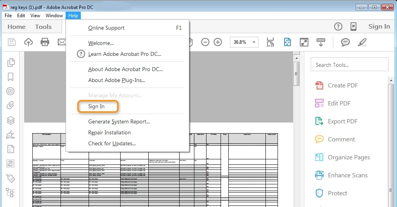Open the Edit menu
Image resolution: width=397 pixels, height=207 pixels.
(21, 16)
